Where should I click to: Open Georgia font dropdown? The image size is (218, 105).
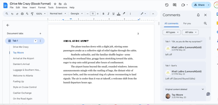76,14
